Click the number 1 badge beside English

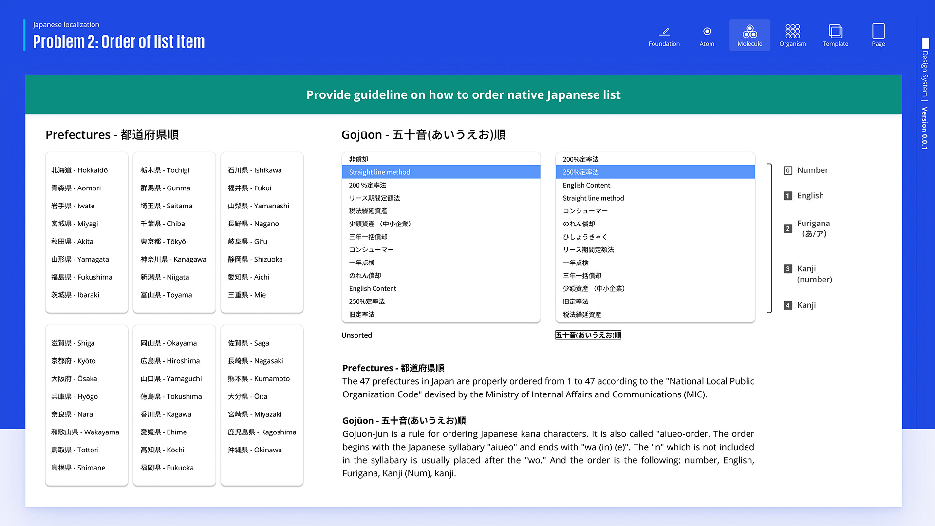788,196
